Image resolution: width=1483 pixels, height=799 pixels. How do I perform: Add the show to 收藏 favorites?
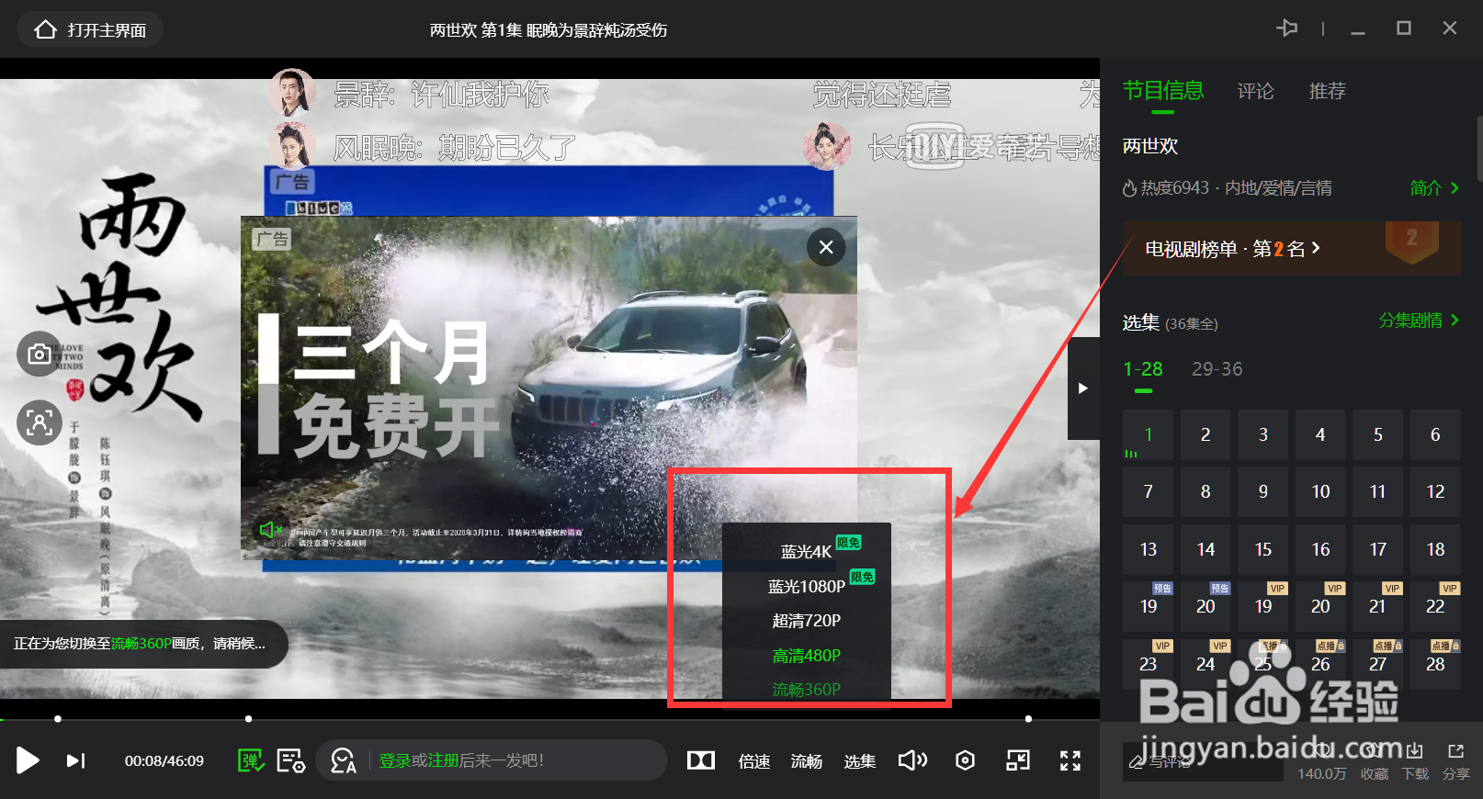click(x=1375, y=762)
